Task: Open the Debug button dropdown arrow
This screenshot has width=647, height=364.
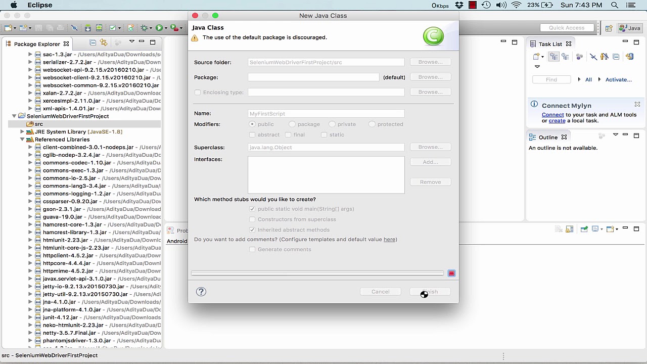Action: pyautogui.click(x=151, y=28)
